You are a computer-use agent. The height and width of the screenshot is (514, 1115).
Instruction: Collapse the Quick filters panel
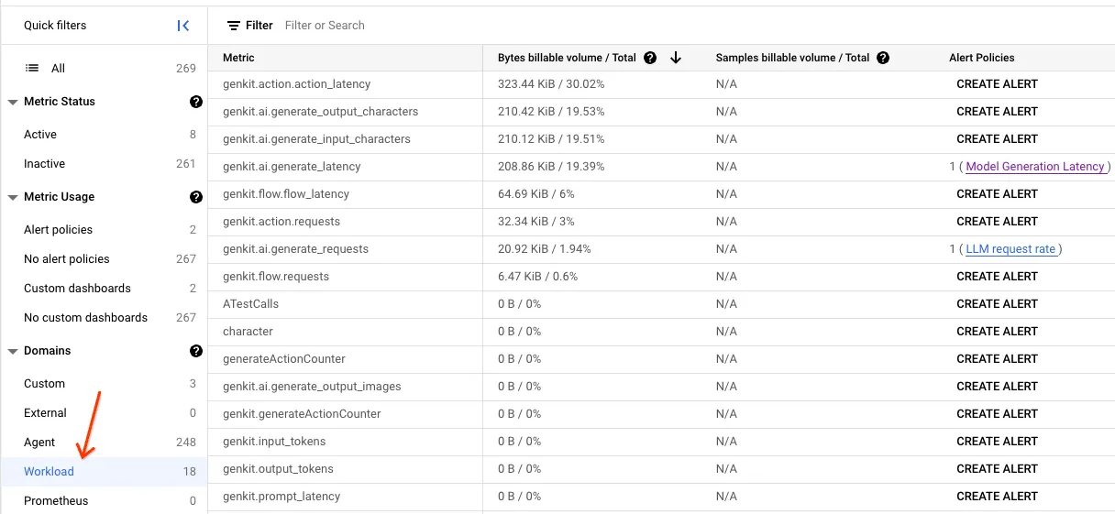[x=183, y=26]
